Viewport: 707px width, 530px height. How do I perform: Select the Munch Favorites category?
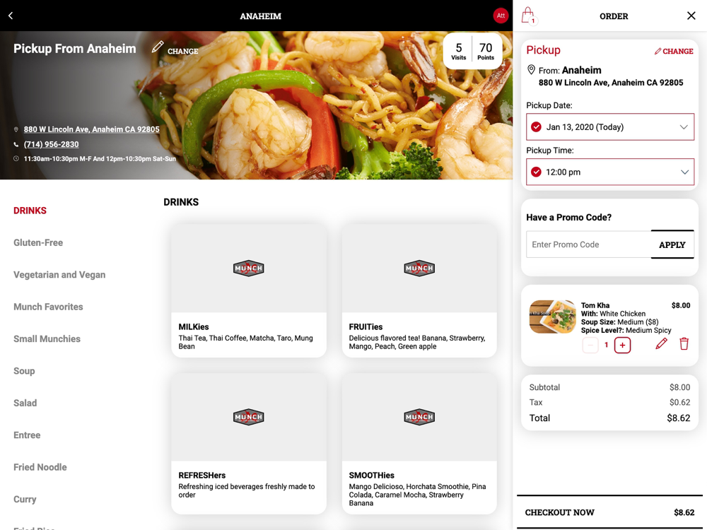point(48,307)
